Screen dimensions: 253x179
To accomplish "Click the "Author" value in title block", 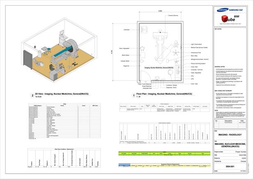I will point(244,158).
